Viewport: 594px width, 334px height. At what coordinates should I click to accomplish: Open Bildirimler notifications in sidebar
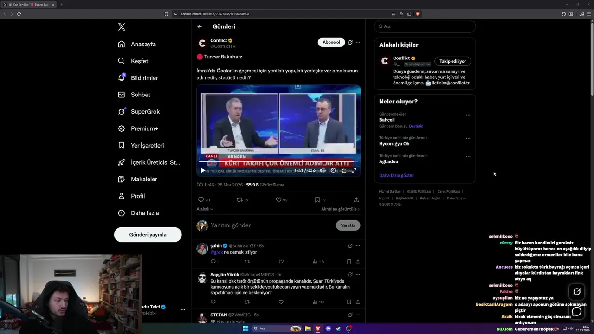tap(138, 78)
